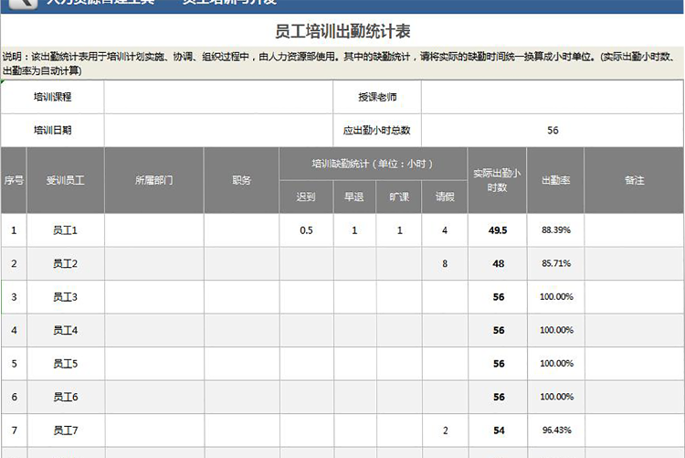Image resolution: width=685 pixels, height=458 pixels.
Task: Click the 授课老师 label cell
Action: 377,97
